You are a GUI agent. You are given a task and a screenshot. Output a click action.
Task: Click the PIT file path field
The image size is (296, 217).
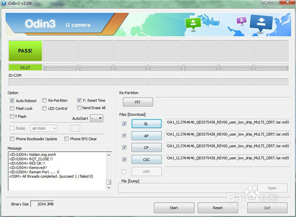pos(223,102)
